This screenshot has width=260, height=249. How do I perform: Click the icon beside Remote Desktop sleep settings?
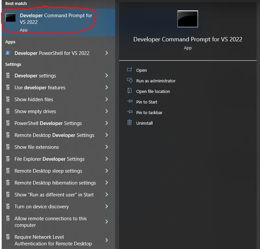click(8, 171)
